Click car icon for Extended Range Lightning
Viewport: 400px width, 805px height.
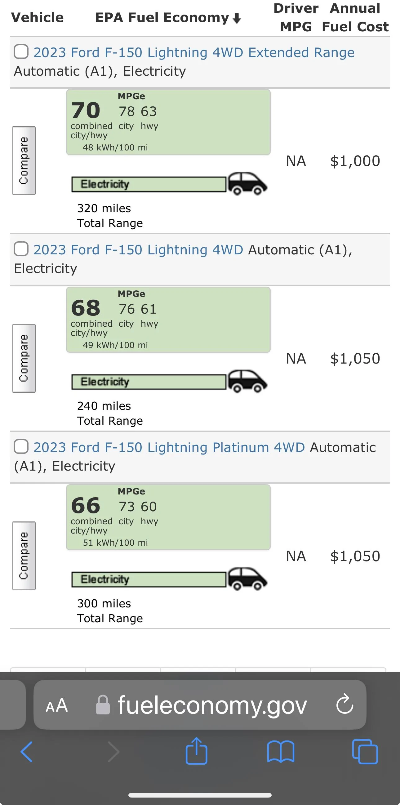tap(247, 183)
